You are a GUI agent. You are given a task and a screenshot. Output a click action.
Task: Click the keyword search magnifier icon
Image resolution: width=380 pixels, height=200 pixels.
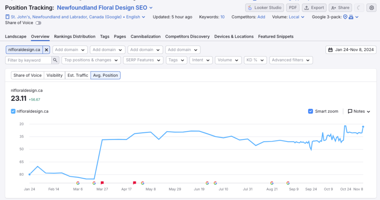click(55, 60)
